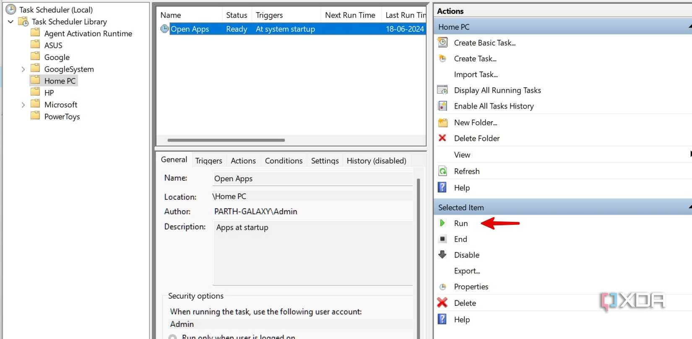The image size is (692, 339).
Task: Click the Properties clock icon
Action: [x=442, y=287]
